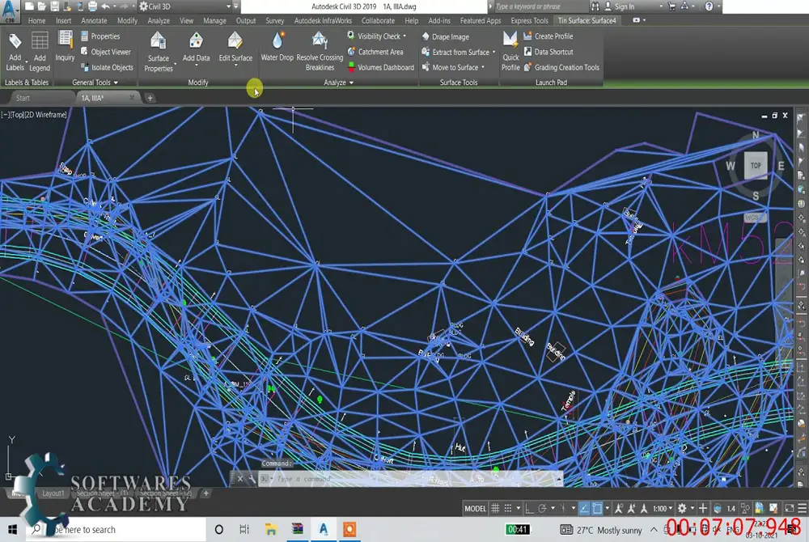Image resolution: width=809 pixels, height=542 pixels.
Task: Switch to the Annotate tab
Action: coord(94,20)
